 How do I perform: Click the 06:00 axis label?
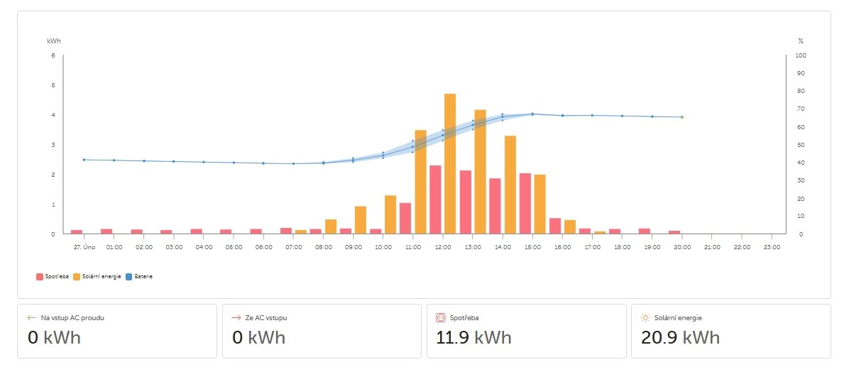(x=263, y=246)
